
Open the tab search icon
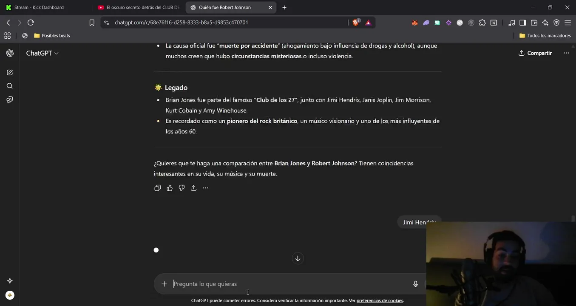pos(494,23)
